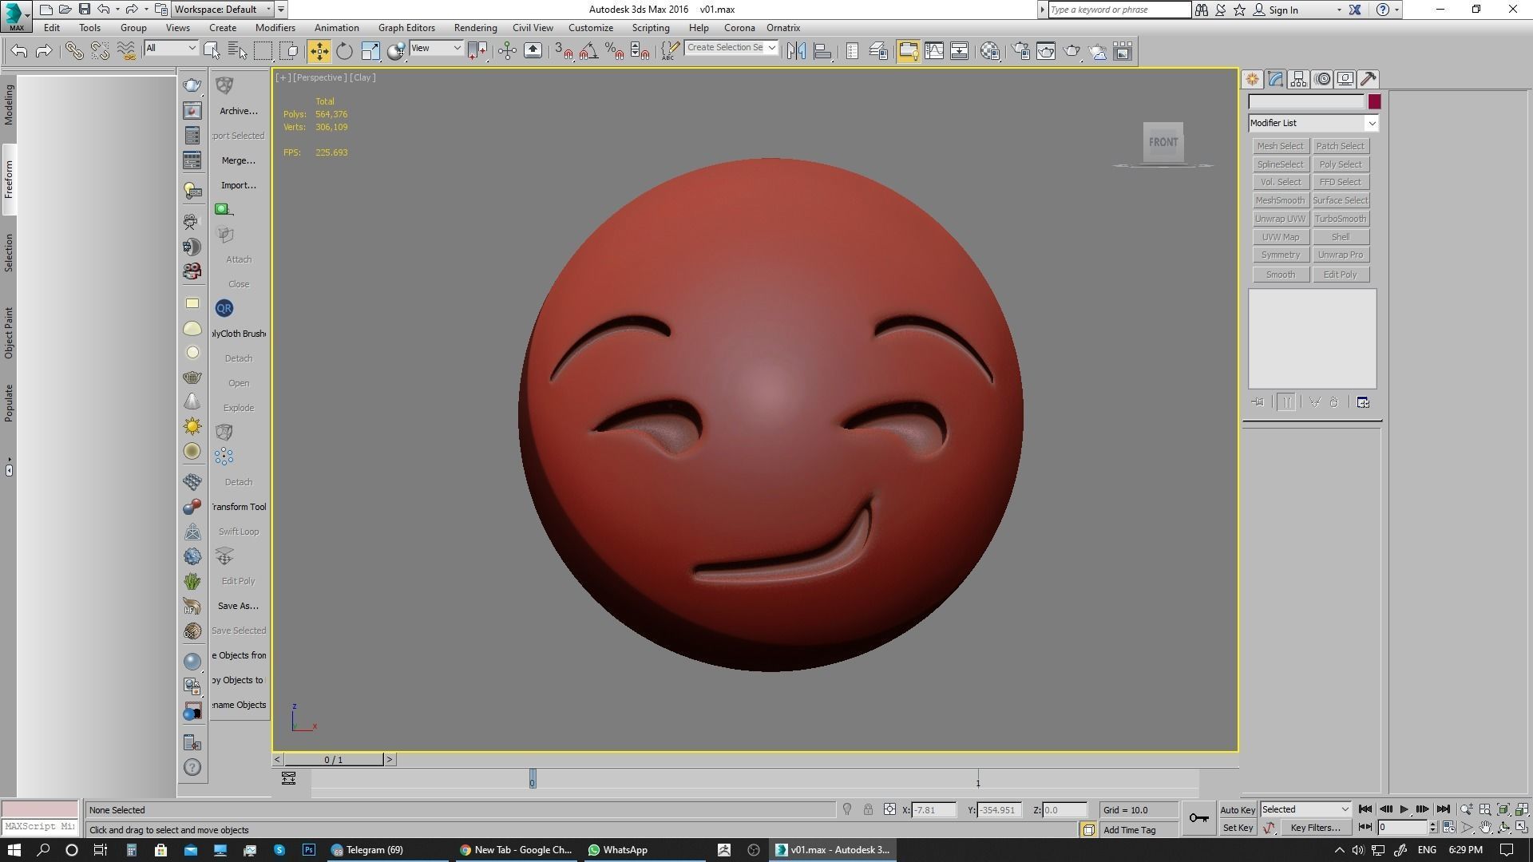
Task: Open the Modify command panel tab
Action: pyautogui.click(x=1275, y=79)
